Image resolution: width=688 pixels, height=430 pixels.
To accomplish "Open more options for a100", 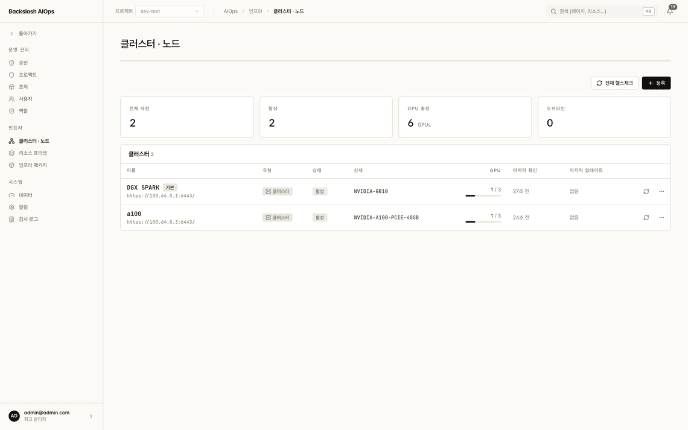I will (661, 218).
